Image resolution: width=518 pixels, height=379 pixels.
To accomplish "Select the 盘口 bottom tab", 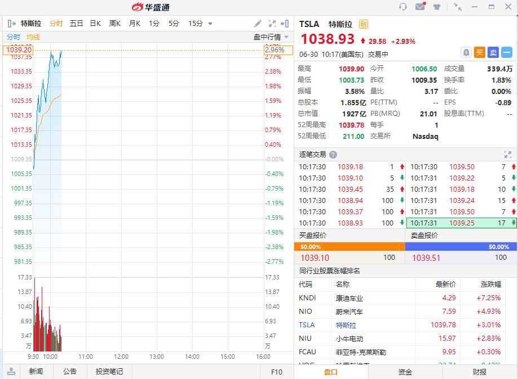I will point(331,372).
